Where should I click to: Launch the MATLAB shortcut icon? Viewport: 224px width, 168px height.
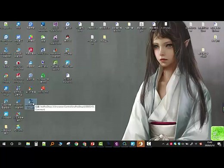(55, 53)
